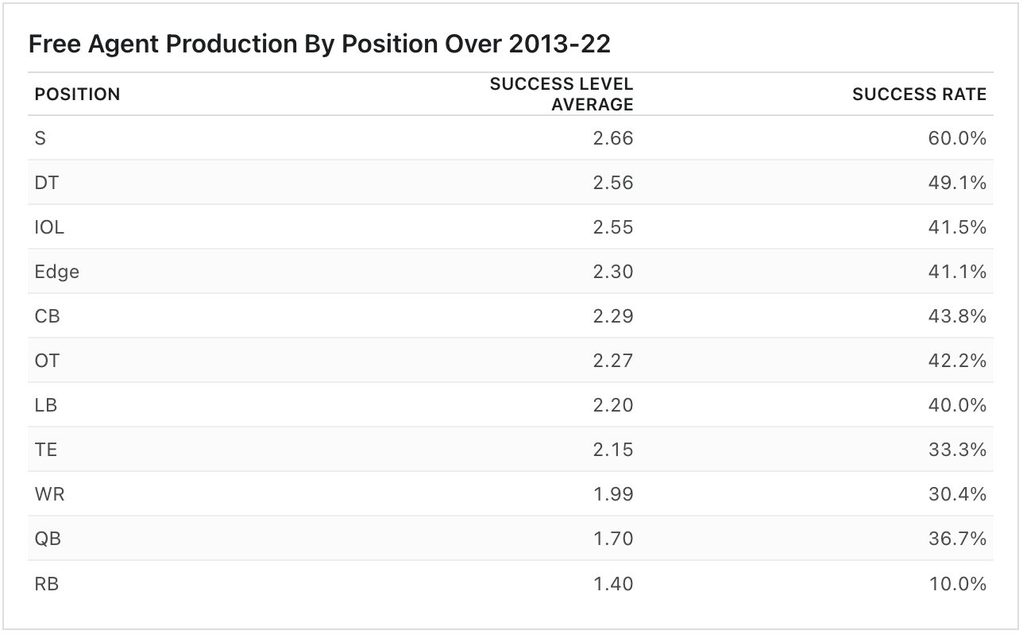Select the 2.56 success level cell

click(x=612, y=184)
